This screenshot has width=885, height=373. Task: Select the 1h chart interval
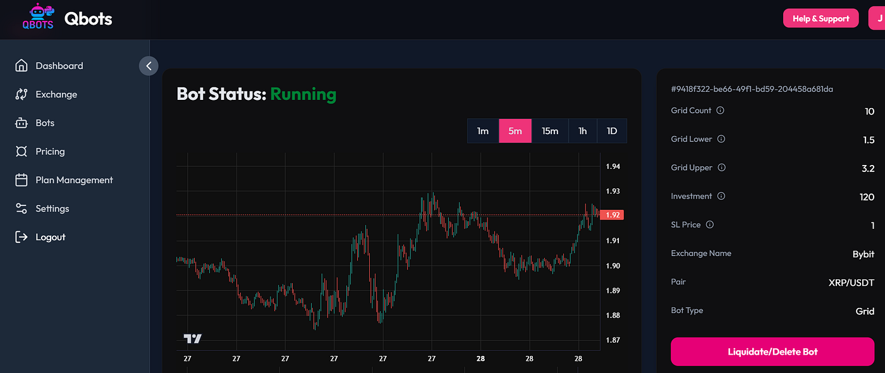(582, 131)
